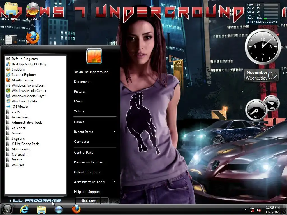Expand the Maintenance folder
Viewport: 287px width, 215px height.
[36, 149]
